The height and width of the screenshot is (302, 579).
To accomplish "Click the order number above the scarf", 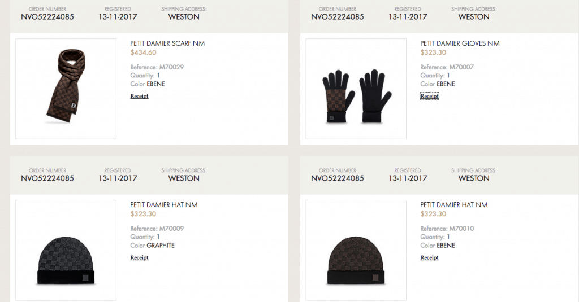I will tap(47, 16).
